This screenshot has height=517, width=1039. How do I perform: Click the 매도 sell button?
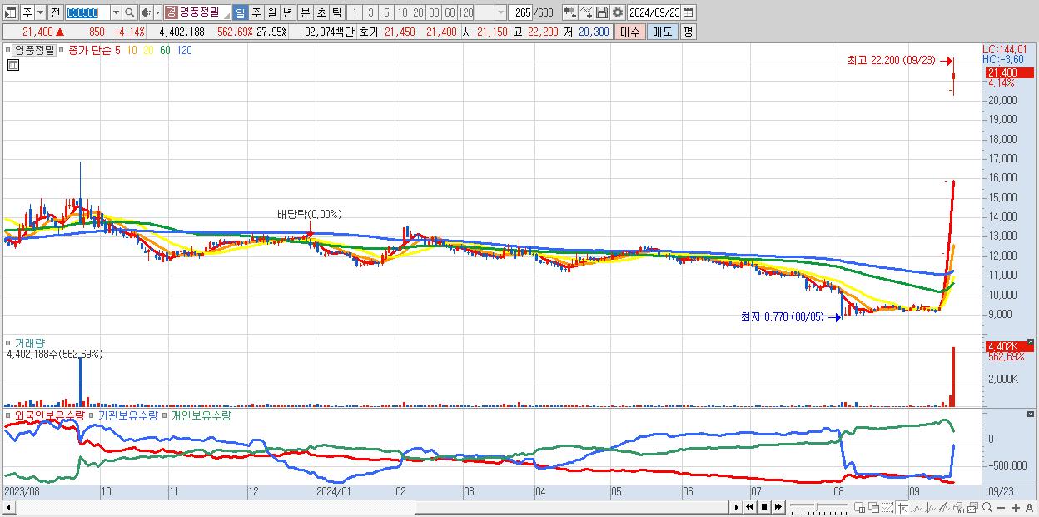click(x=663, y=32)
